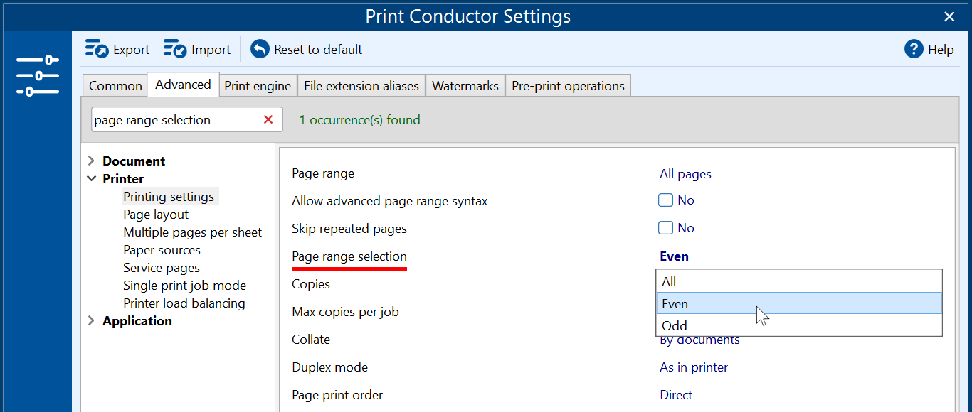Open the File extension aliases tab
Screen dimensions: 972x412
coord(361,85)
